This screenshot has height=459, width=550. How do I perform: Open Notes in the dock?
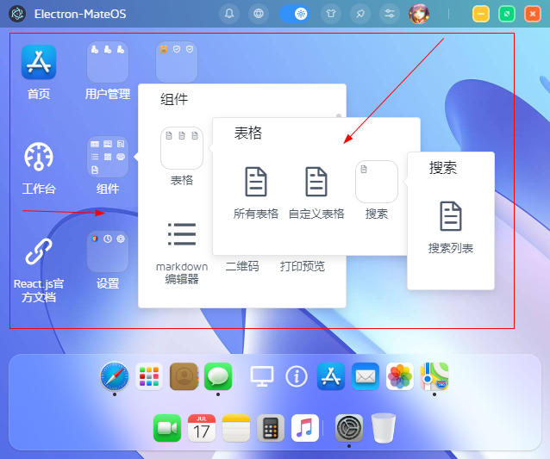(236, 428)
